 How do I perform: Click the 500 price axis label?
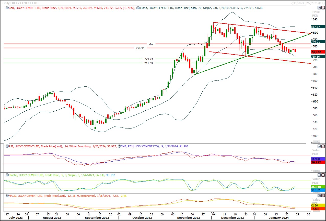coord(315,136)
